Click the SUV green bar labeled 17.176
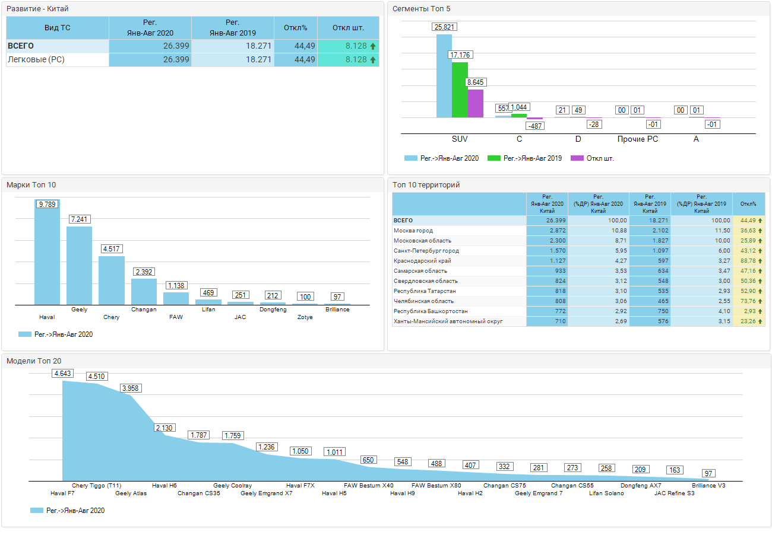This screenshot has height=545, width=772. 460,90
